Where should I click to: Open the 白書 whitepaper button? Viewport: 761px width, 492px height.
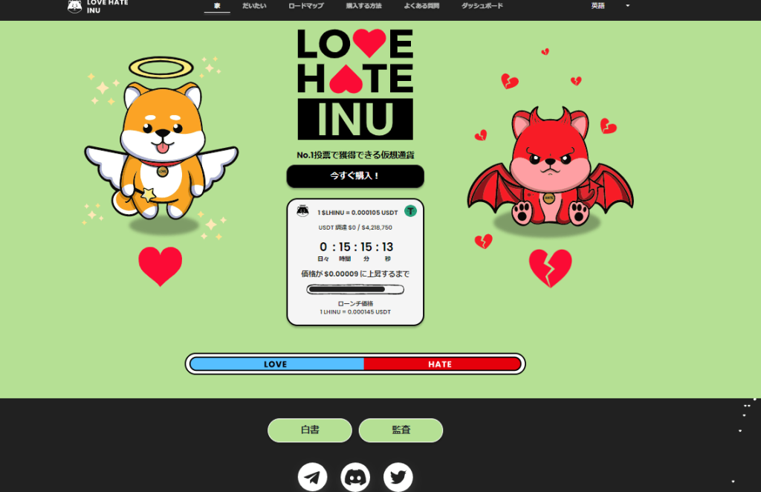pyautogui.click(x=310, y=430)
